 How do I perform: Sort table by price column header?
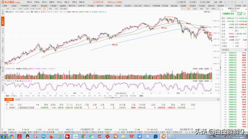coord(46,105)
